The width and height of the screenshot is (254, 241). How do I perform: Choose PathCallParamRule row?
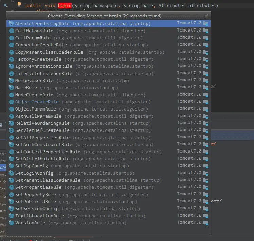pyautogui.click(x=108, y=116)
